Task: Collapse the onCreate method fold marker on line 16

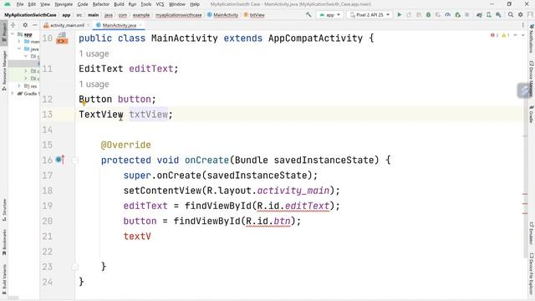Action: pos(74,160)
